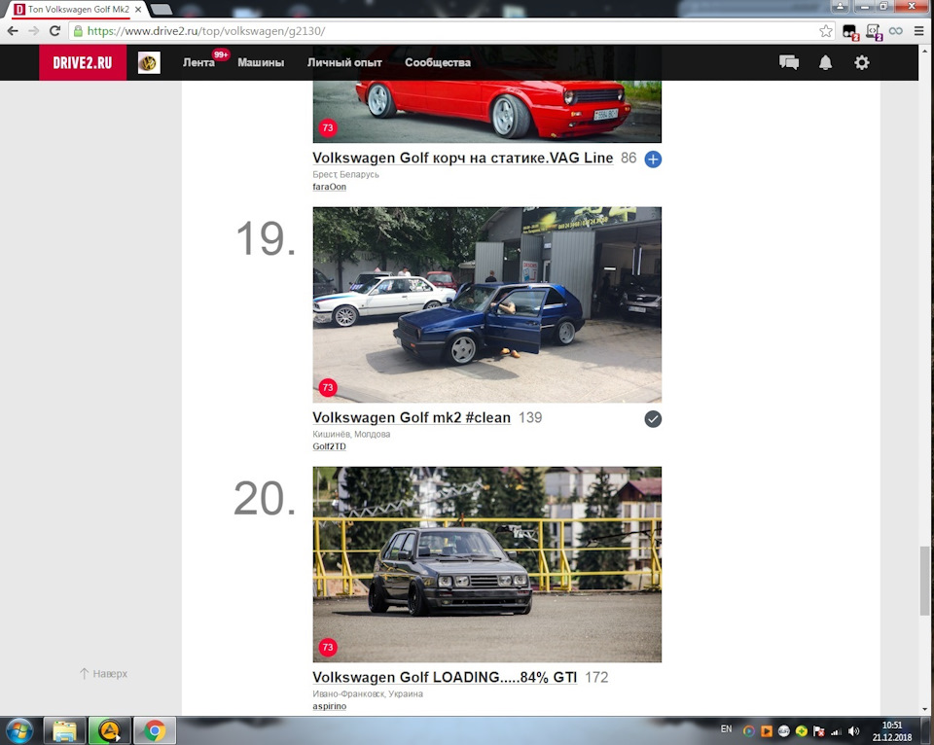Screen dimensions: 934x745
Task: Open Golf2TD user profile link
Action: [x=330, y=446]
